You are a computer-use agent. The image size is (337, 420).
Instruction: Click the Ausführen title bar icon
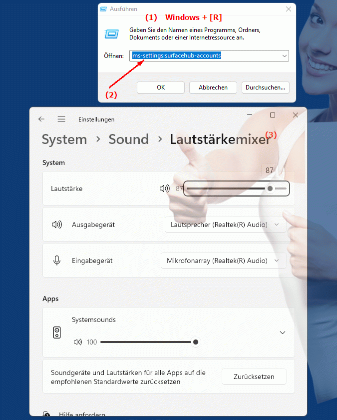coord(103,9)
